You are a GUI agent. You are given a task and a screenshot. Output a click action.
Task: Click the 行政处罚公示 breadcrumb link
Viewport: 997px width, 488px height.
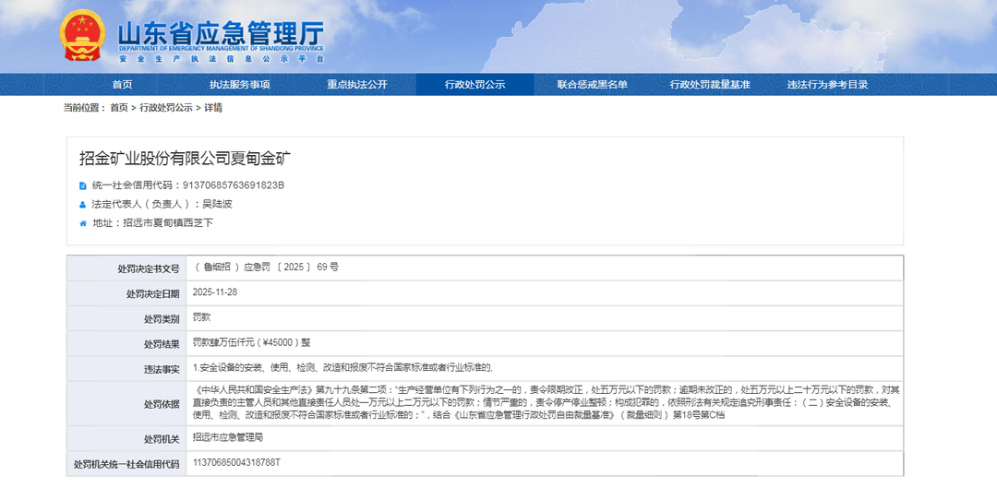[166, 108]
